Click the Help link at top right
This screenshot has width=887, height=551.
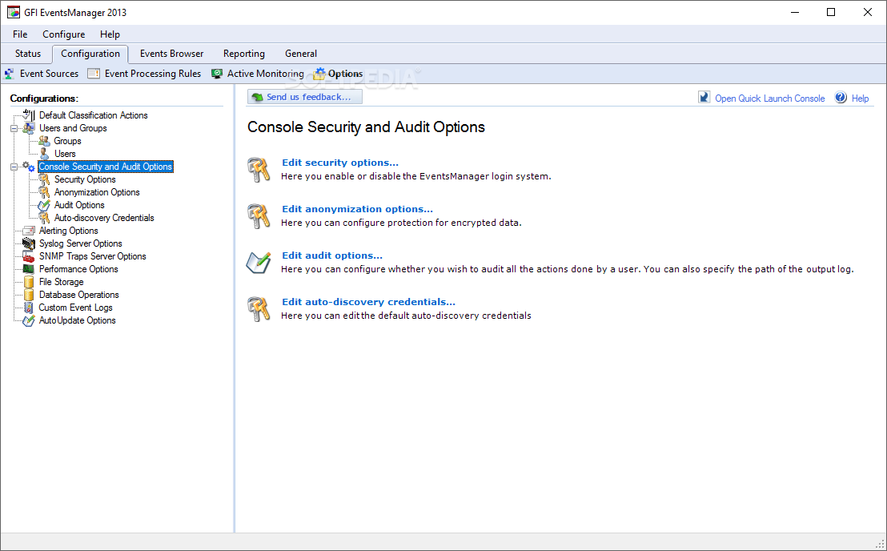pos(860,99)
